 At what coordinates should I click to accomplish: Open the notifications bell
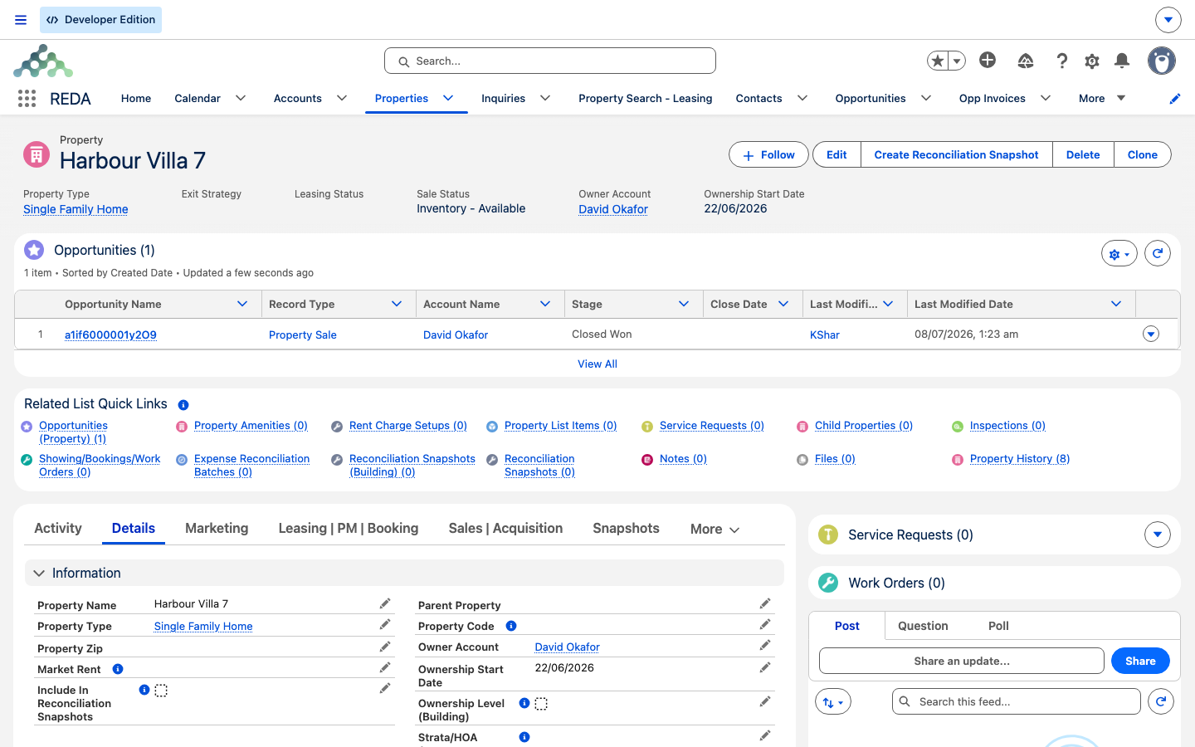[x=1122, y=61]
